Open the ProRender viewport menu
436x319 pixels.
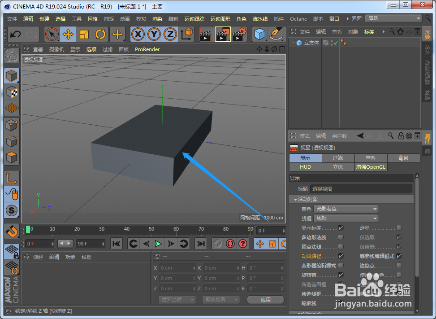147,49
